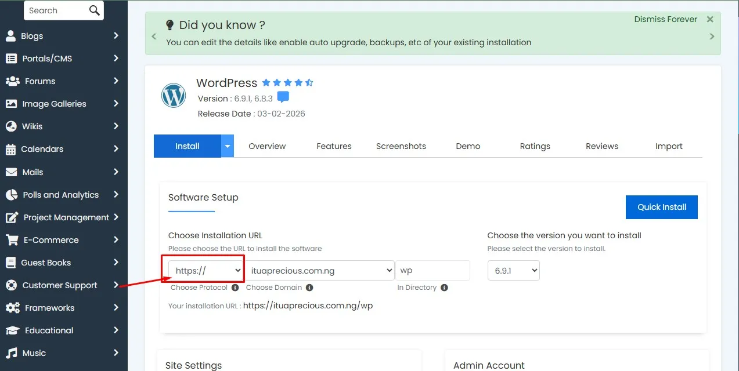Open the version selection dropdown showing 6.9.1
The width and height of the screenshot is (739, 371).
513,270
